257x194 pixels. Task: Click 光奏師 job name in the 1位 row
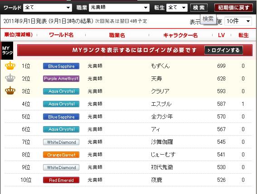pyautogui.click(x=95, y=66)
